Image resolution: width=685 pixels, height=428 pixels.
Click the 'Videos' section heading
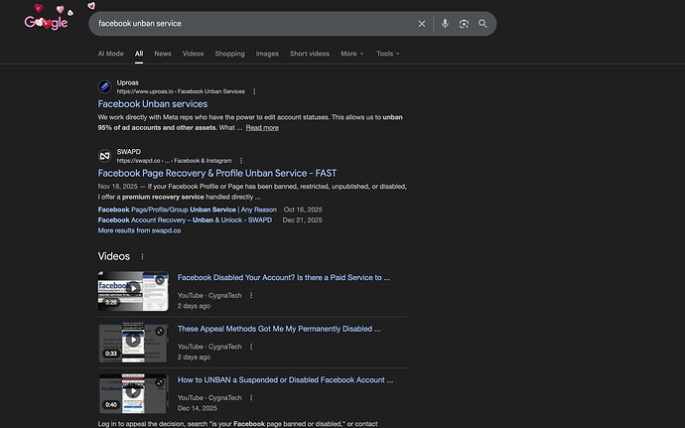113,256
